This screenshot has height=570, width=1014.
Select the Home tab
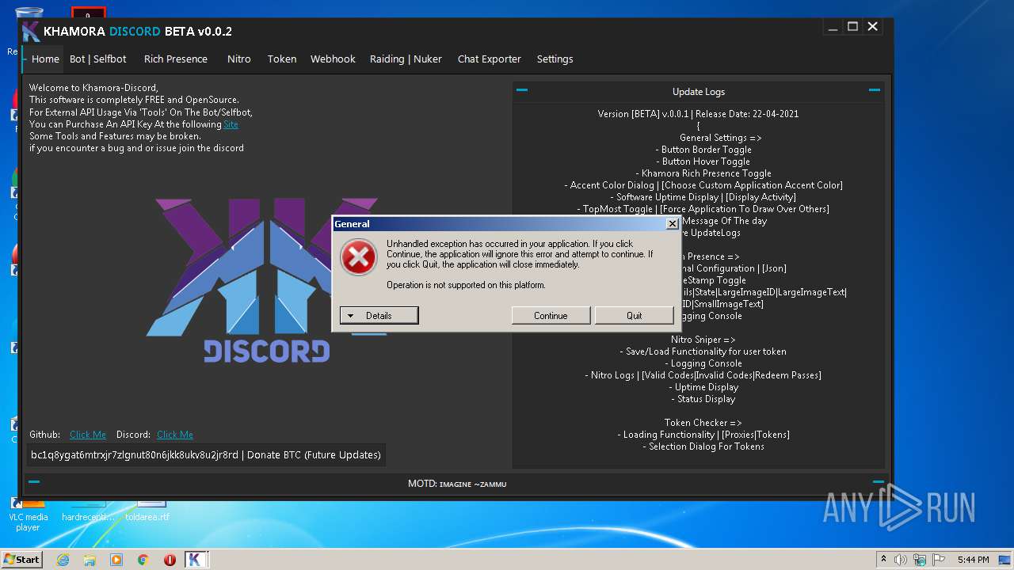point(45,59)
